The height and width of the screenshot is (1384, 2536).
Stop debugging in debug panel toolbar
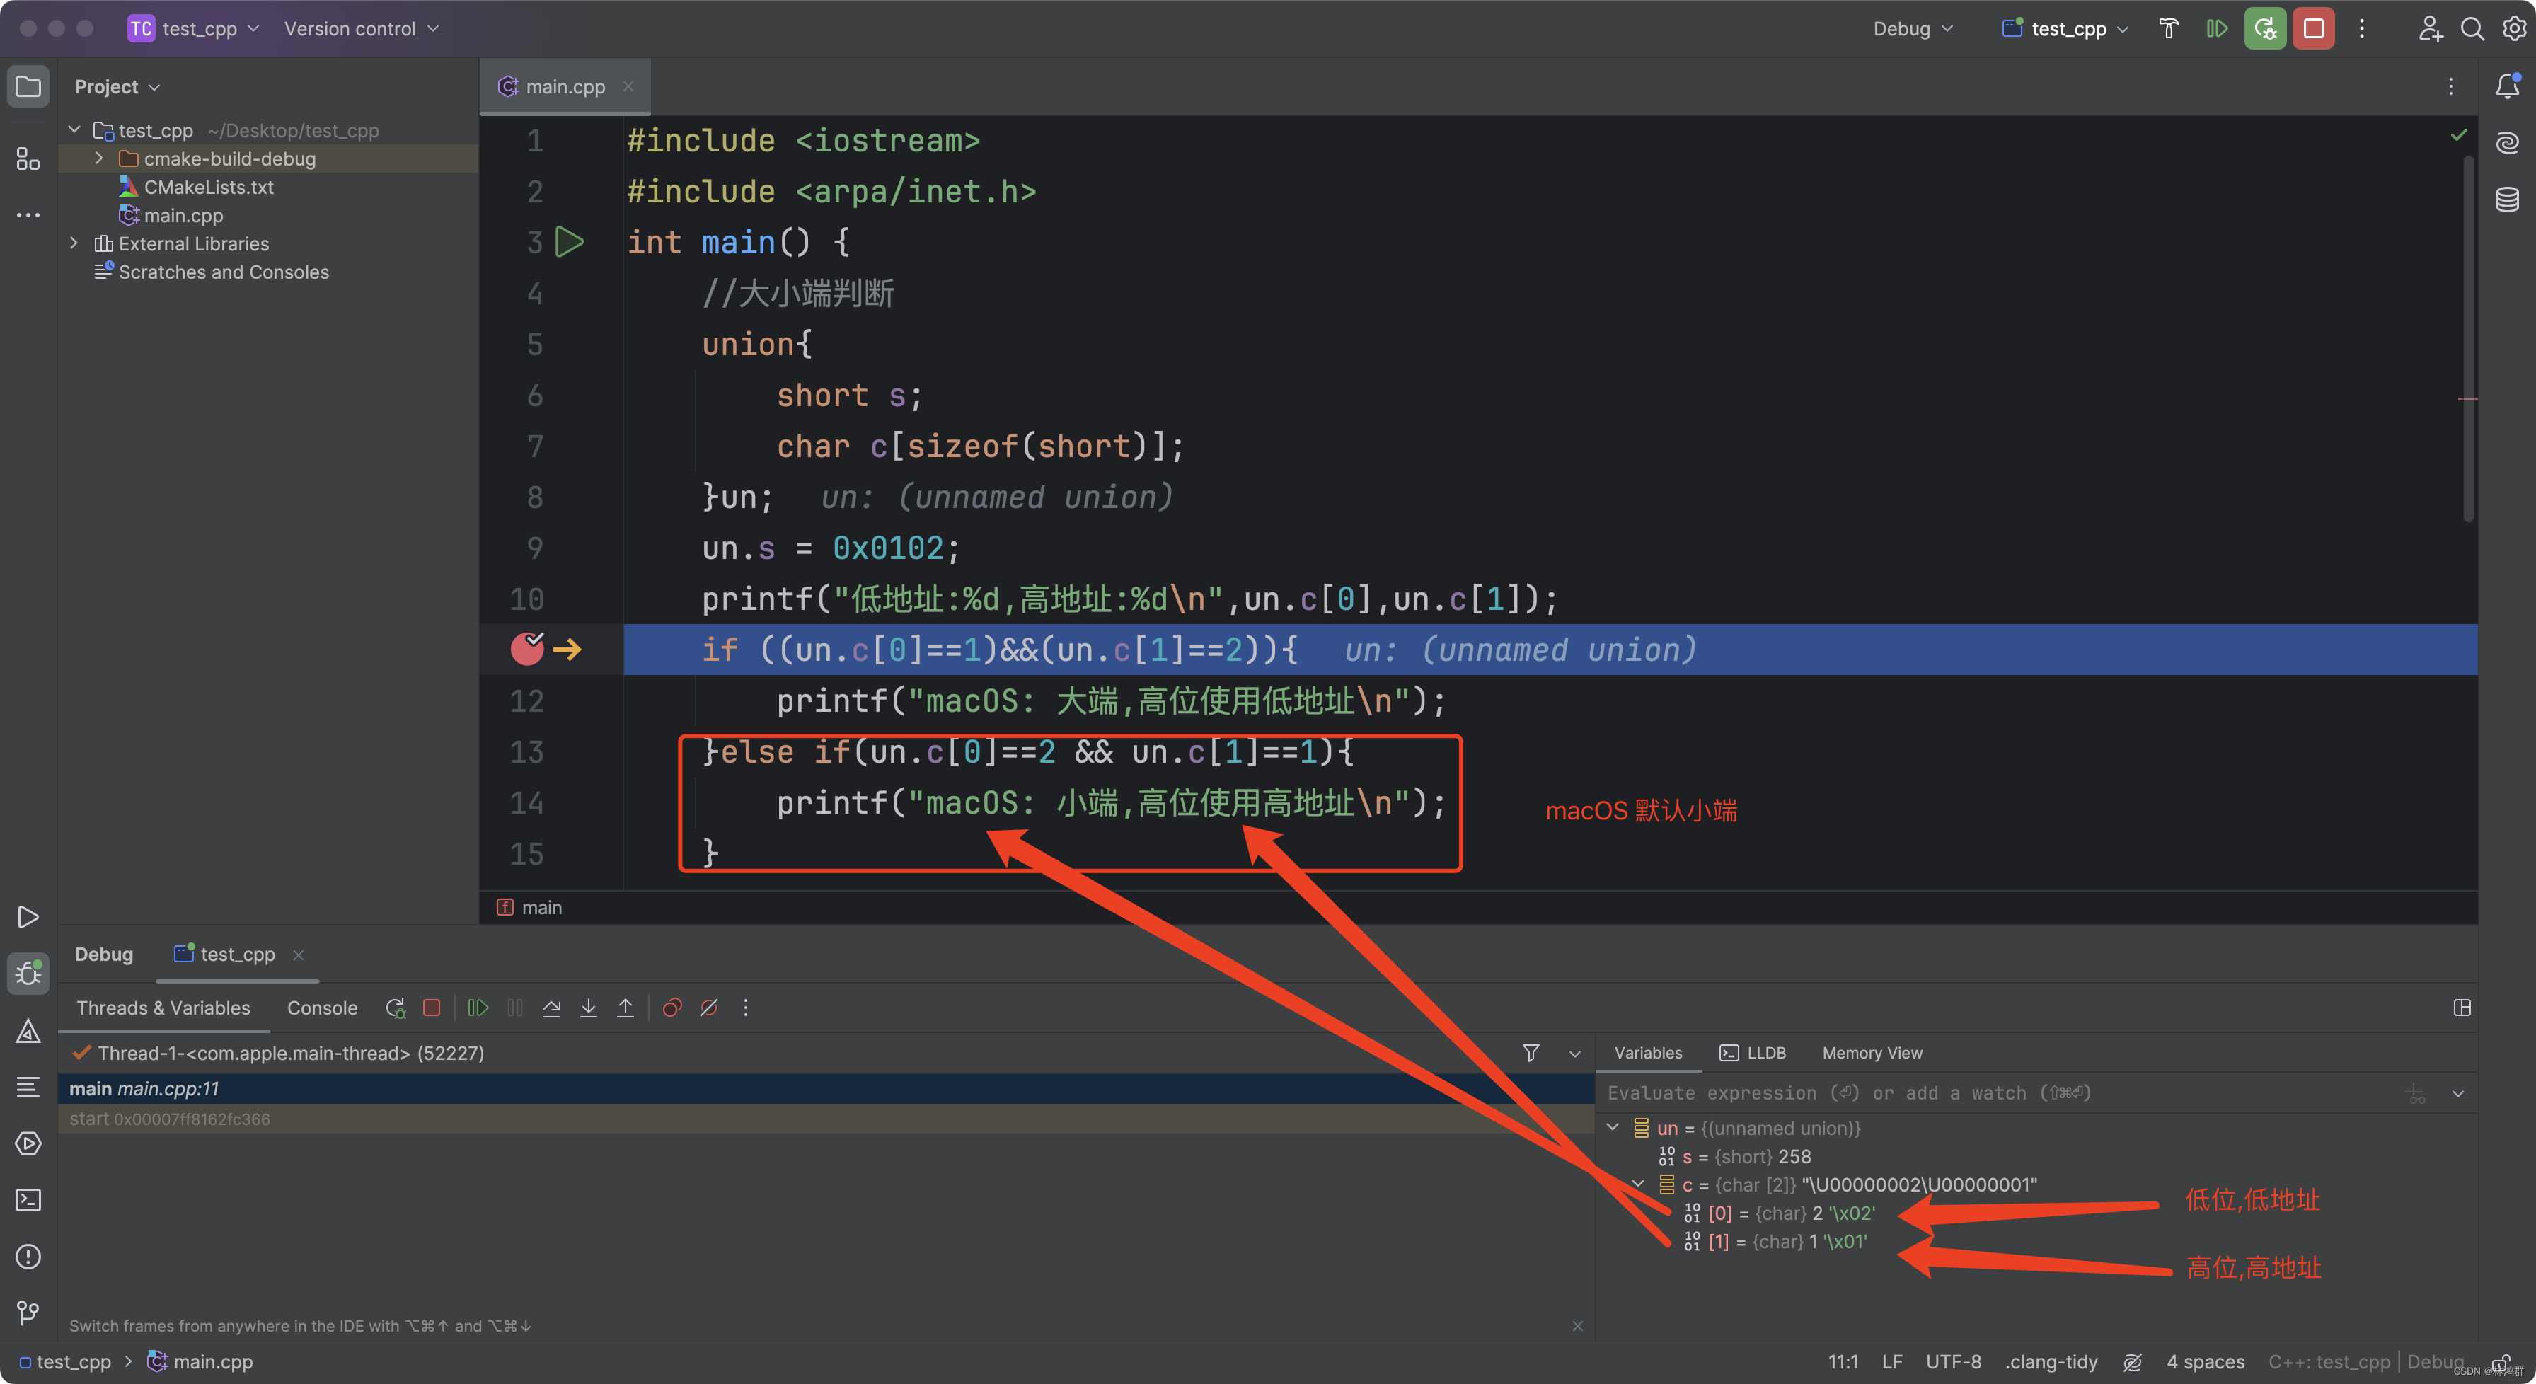tap(431, 1008)
